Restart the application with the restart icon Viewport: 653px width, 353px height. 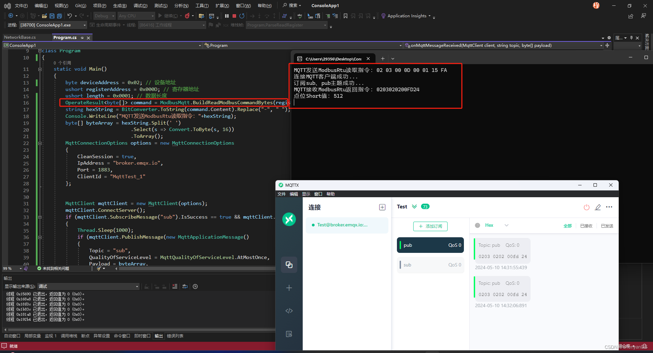point(242,16)
